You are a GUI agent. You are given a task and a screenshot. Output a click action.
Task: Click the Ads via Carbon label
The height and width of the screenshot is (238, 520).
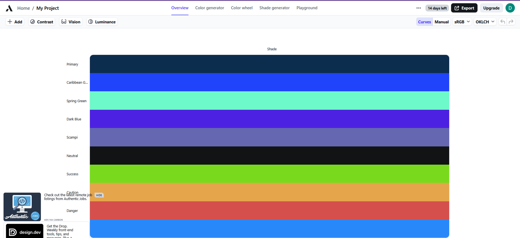[x=53, y=220]
